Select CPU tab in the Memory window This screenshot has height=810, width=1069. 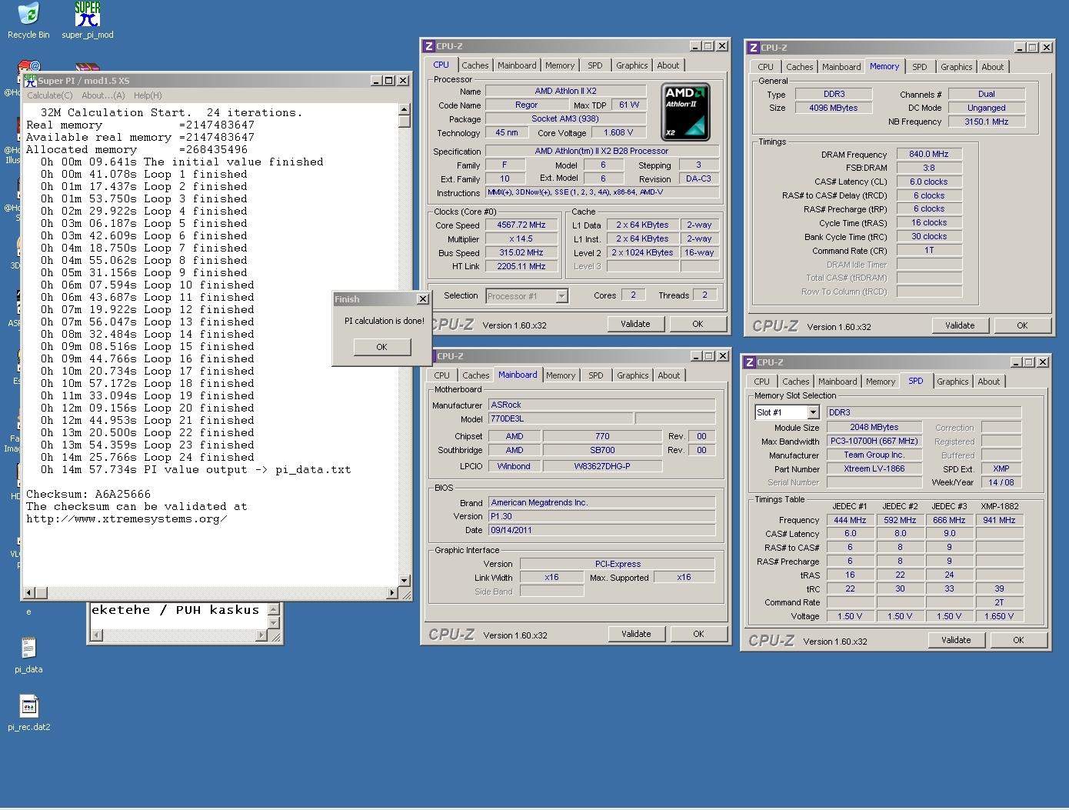click(766, 67)
